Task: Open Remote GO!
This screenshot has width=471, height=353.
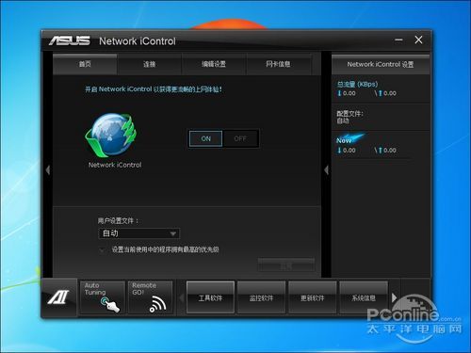Action: pos(151,297)
